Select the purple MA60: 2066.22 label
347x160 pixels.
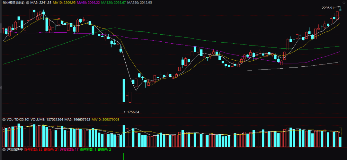point(89,3)
